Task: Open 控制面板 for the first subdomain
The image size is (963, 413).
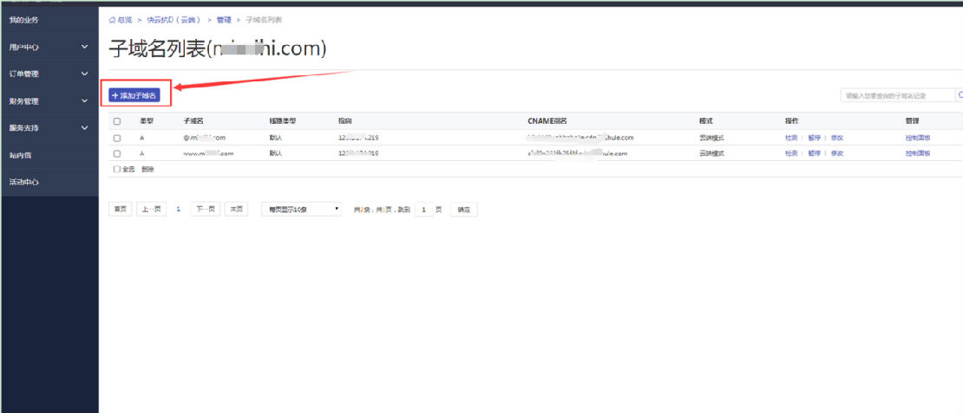Action: [x=918, y=138]
